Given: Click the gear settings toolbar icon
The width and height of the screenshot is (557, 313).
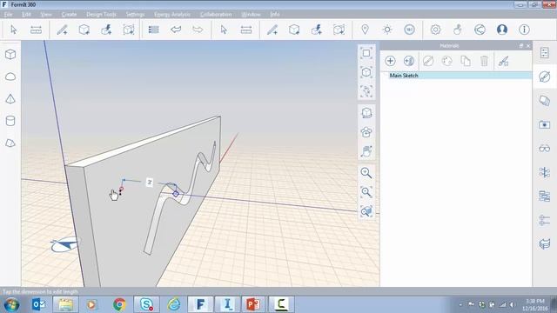Looking at the screenshot, I should 435,30.
